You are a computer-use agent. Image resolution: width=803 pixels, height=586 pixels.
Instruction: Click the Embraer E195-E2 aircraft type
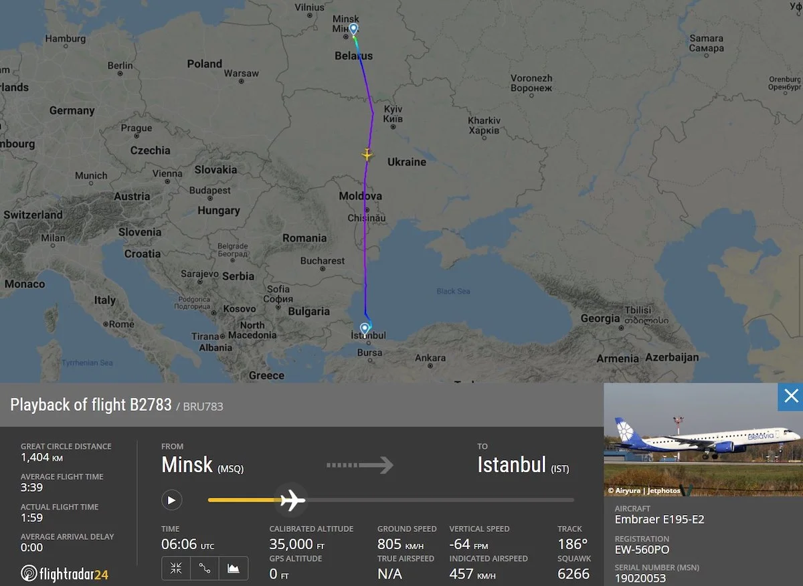coord(659,519)
